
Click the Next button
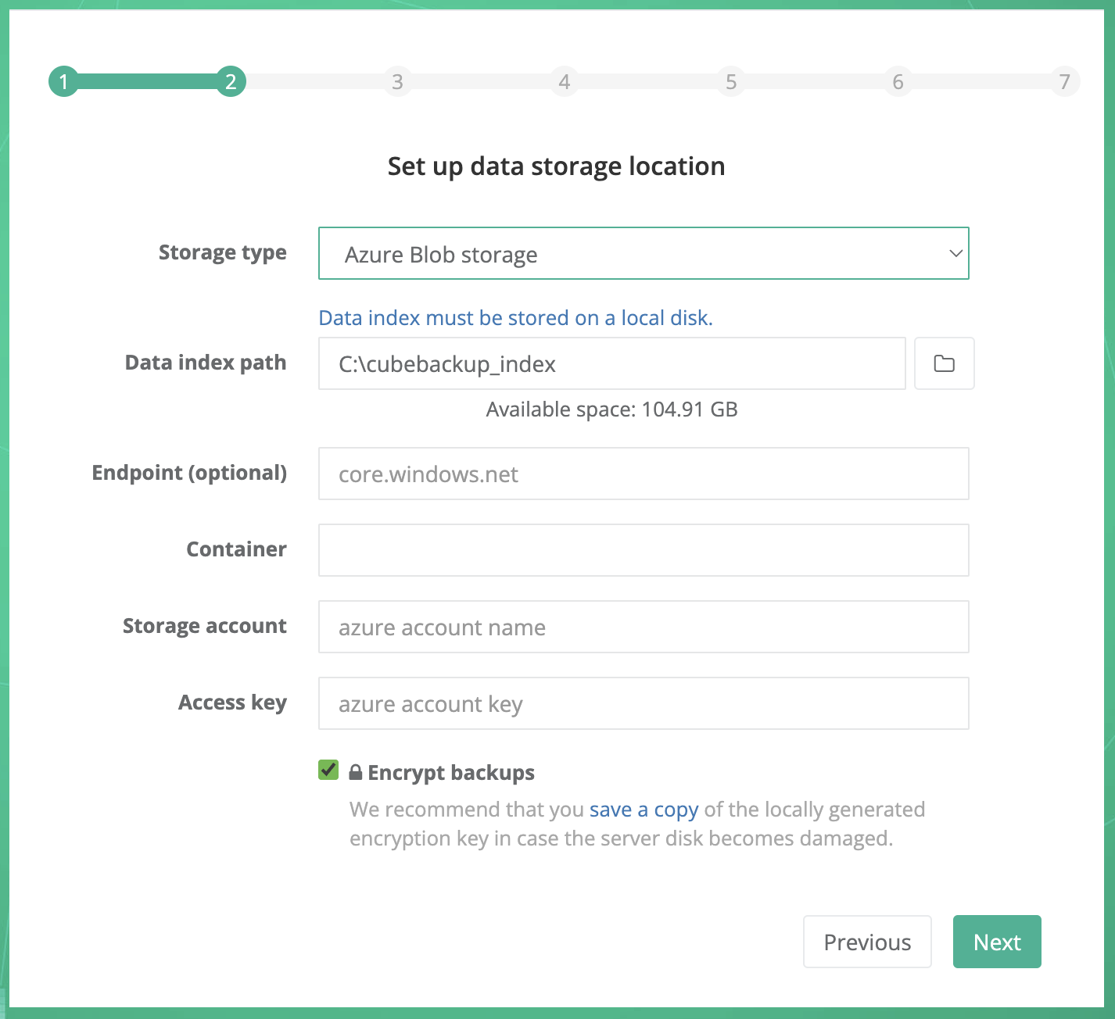[x=996, y=942]
